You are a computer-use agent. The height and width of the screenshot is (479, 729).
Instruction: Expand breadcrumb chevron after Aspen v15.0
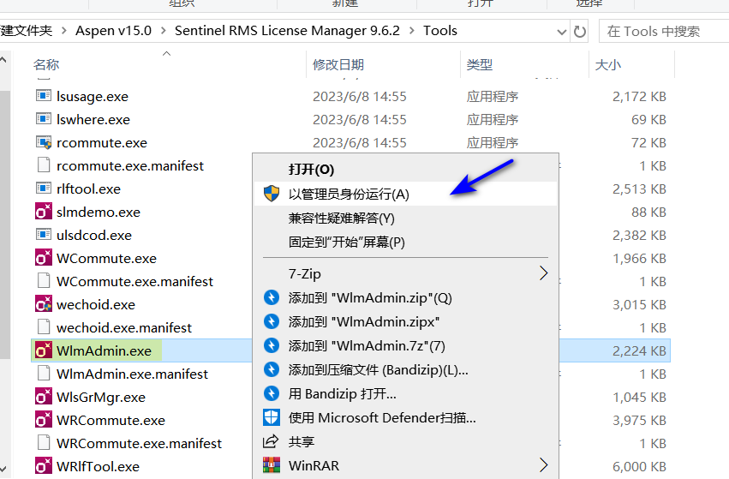click(x=163, y=31)
